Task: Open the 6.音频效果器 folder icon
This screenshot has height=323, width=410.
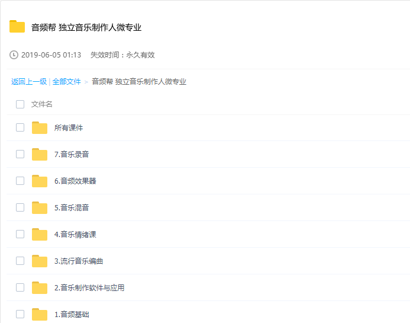Action: [40, 181]
